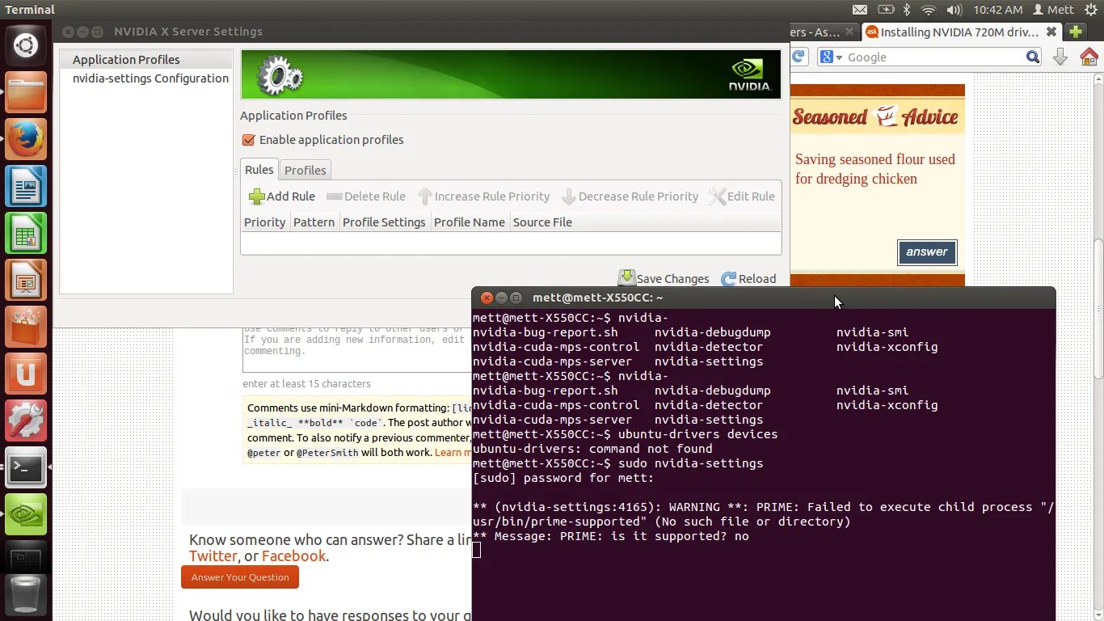The width and height of the screenshot is (1104, 621).
Task: Open LibreOffice Writer from the launcher
Action: click(26, 187)
